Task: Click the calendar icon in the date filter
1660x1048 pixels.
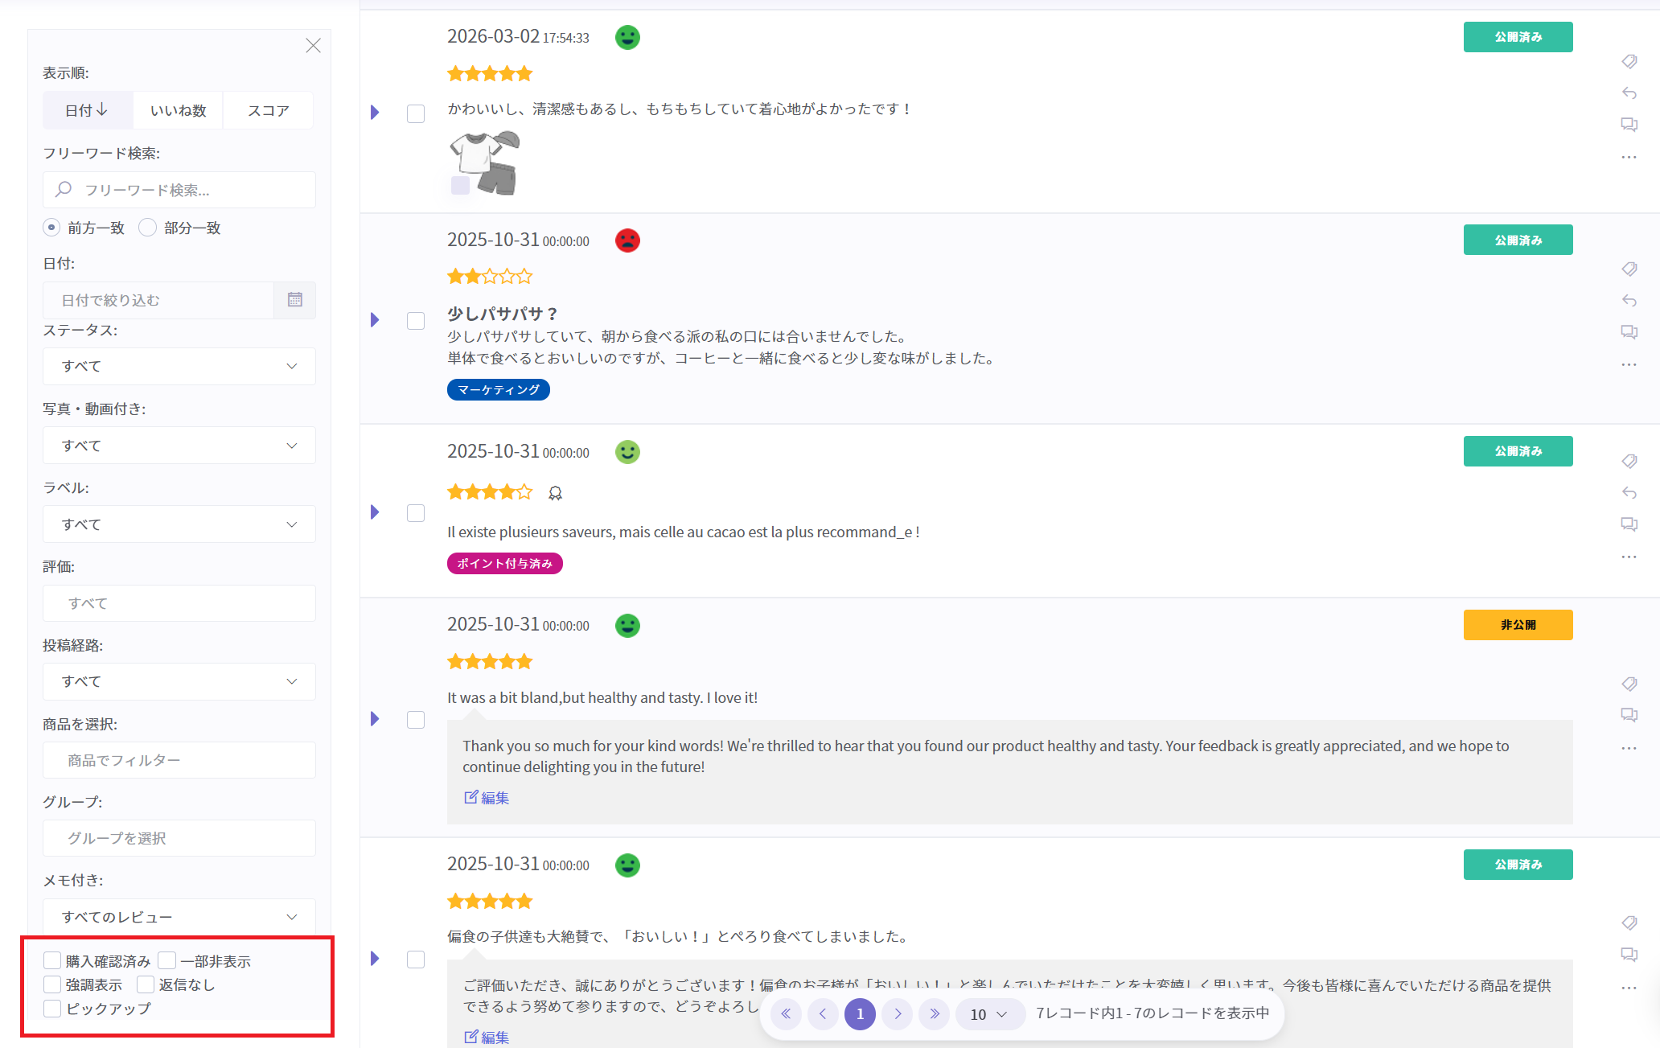Action: (294, 300)
